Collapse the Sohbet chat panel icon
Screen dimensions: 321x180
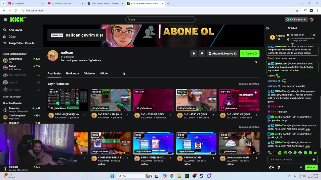point(267,28)
